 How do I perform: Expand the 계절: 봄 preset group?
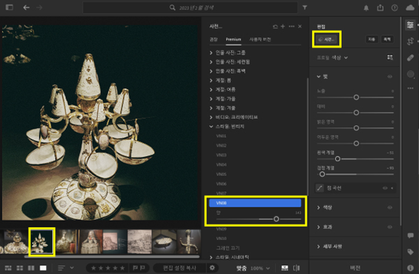pos(221,80)
